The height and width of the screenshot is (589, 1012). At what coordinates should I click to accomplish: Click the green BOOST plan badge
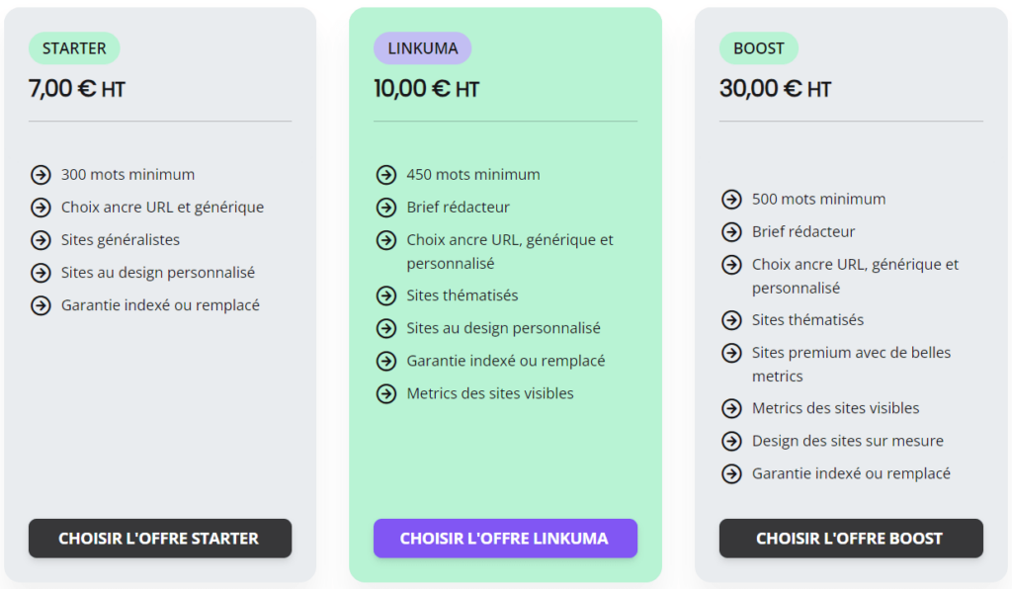758,48
